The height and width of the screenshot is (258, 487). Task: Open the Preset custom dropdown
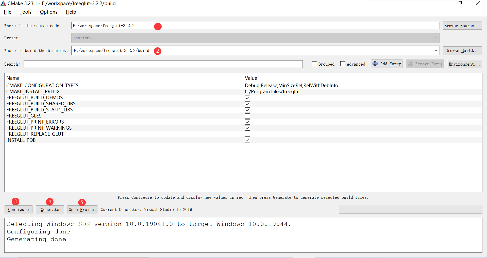255,38
